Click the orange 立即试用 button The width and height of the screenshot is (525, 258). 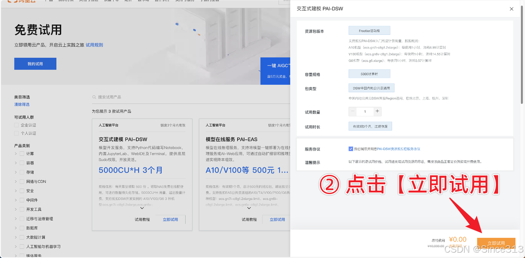[x=496, y=243]
